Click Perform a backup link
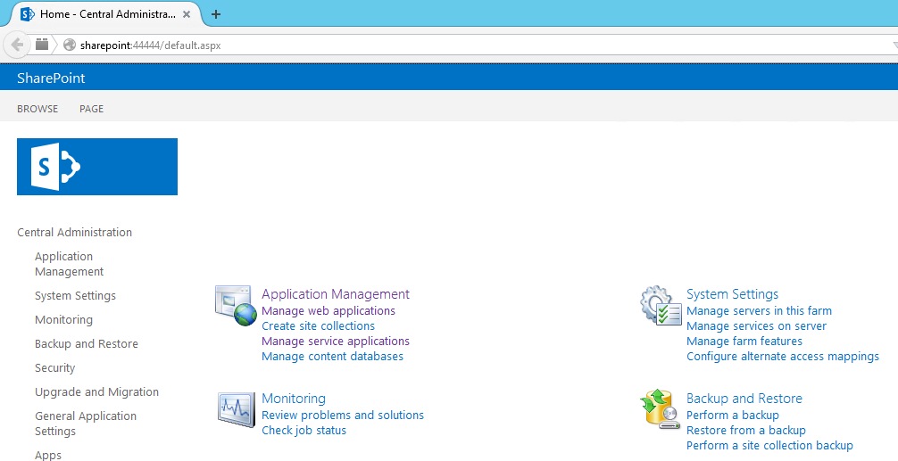This screenshot has height=461, width=898. [x=733, y=416]
